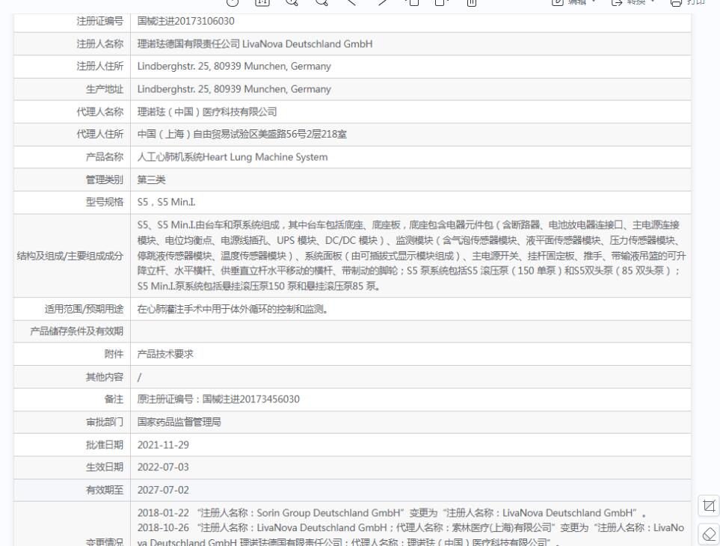This screenshot has width=720, height=546.
Task: Click the zoom-out magnifier icon
Action: (x=322, y=2)
